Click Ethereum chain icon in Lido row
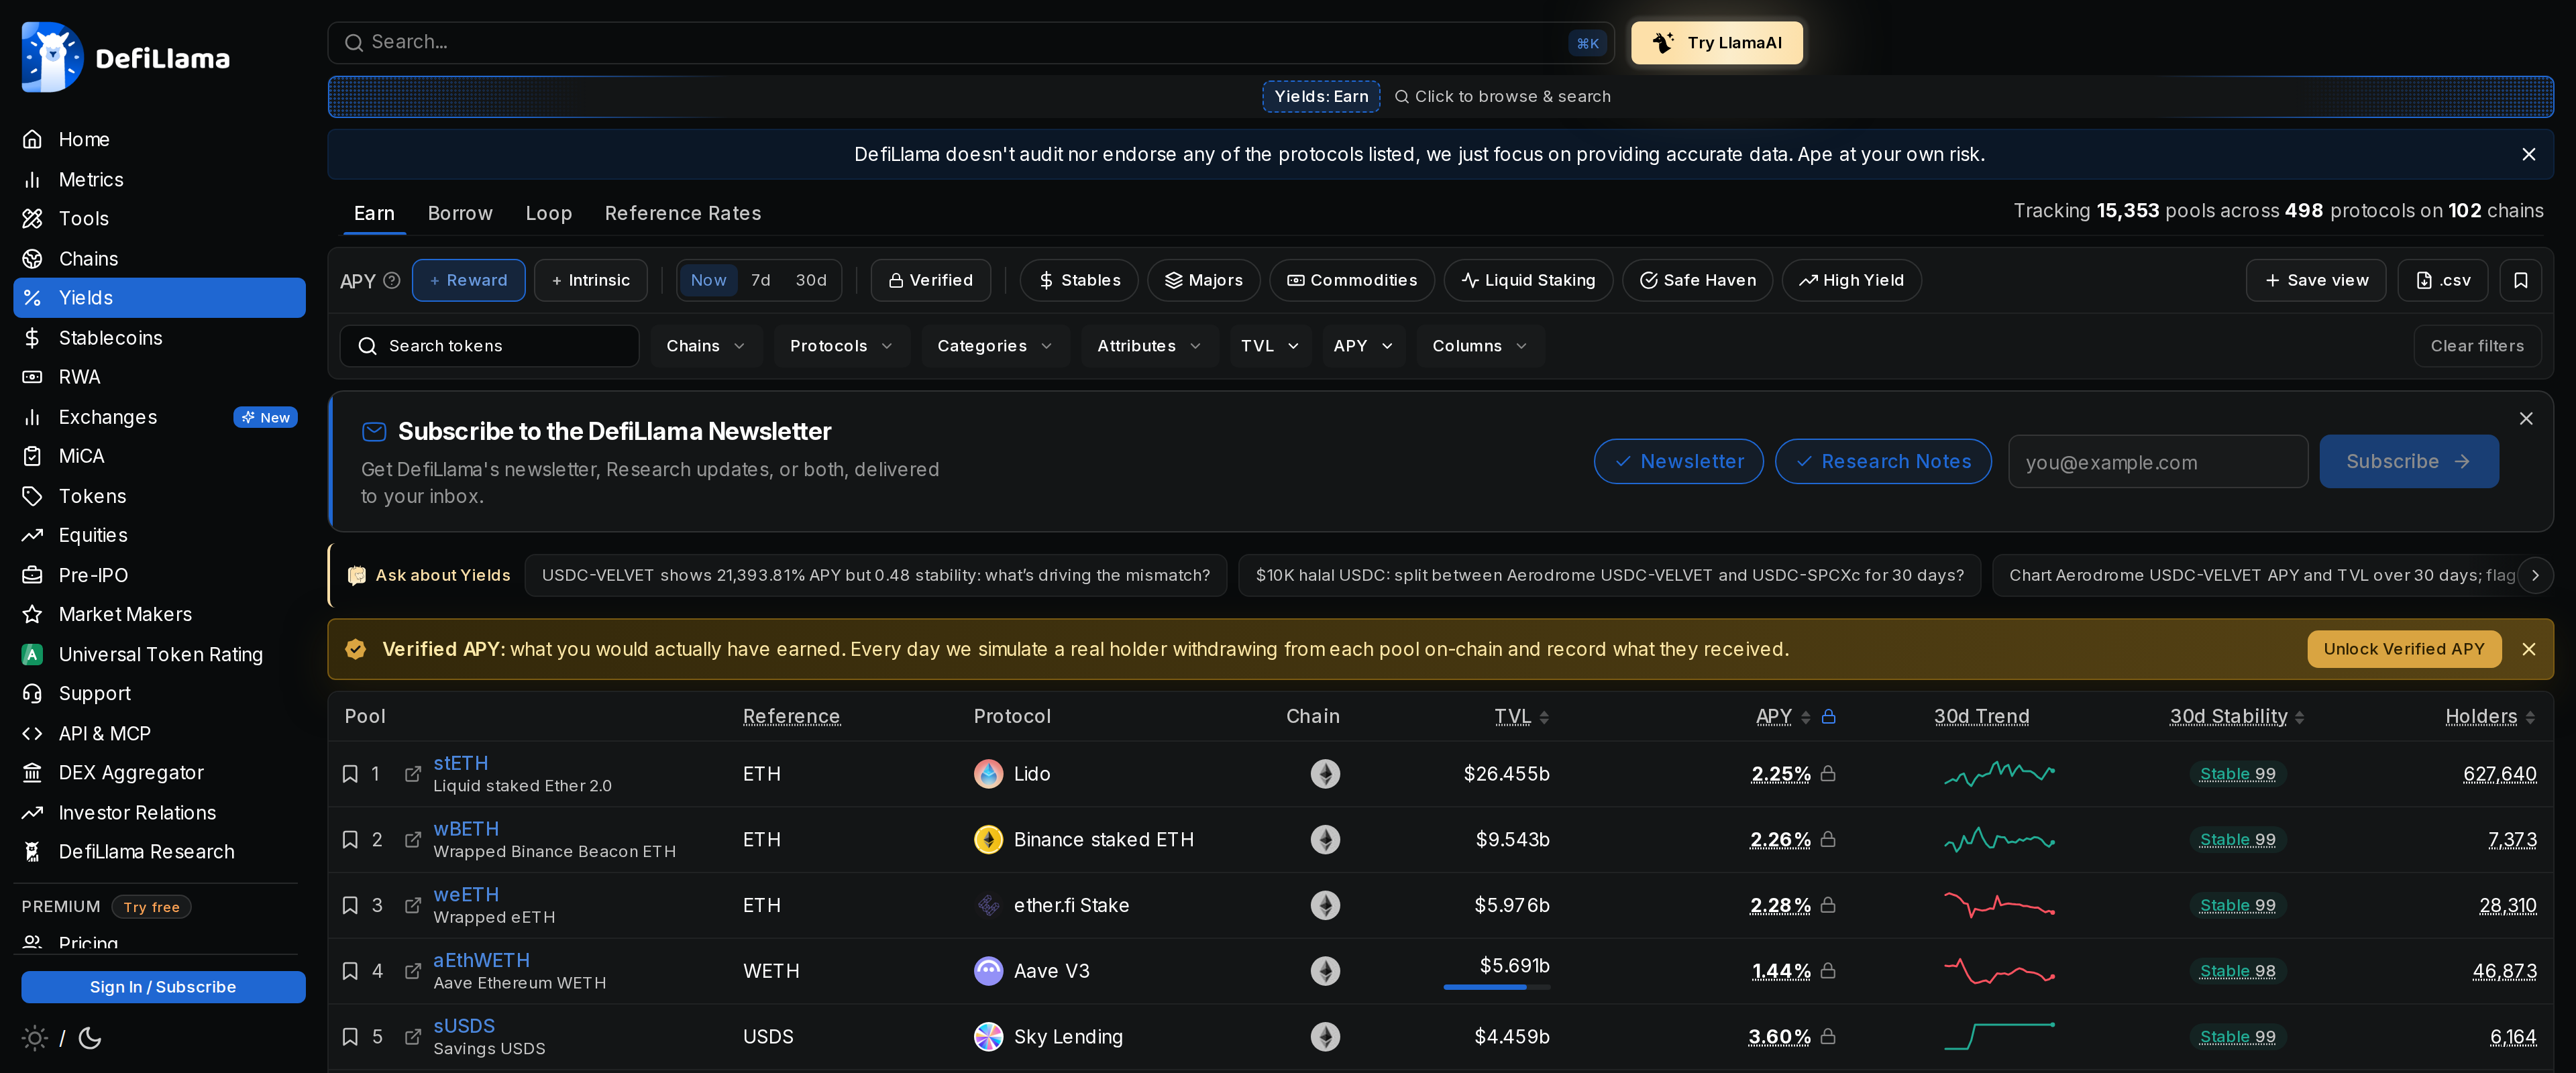Screen dimensions: 2576x1073 tap(1325, 774)
